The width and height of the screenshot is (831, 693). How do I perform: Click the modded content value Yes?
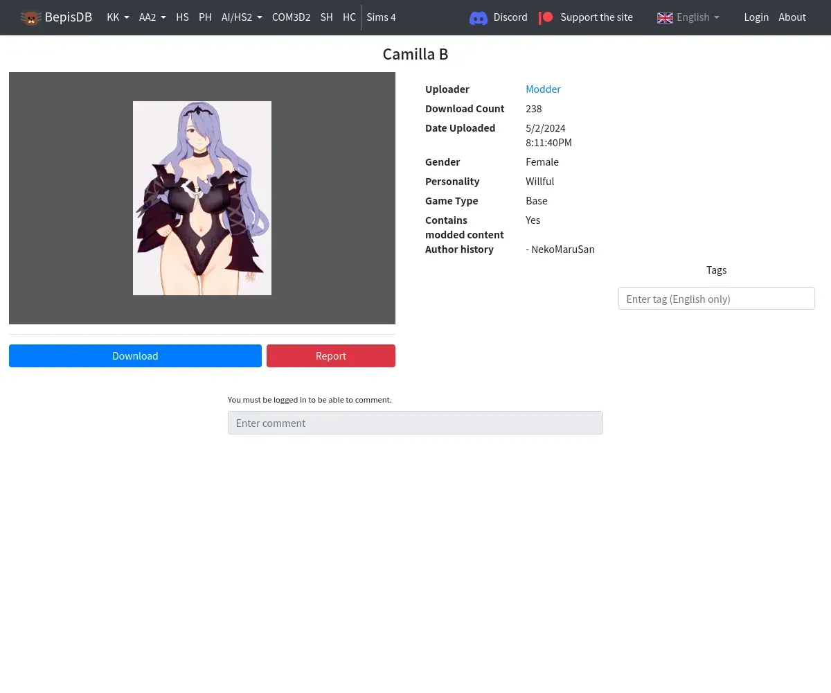coord(533,220)
